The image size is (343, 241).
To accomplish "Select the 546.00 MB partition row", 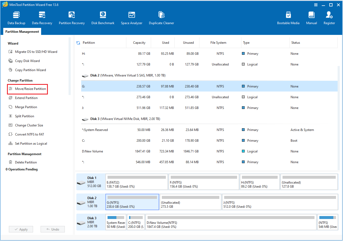I will coord(209,162).
